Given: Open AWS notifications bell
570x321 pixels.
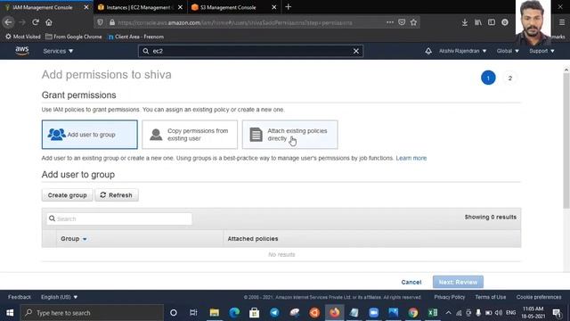Looking at the screenshot, I should (x=428, y=51).
